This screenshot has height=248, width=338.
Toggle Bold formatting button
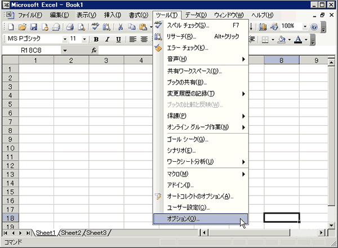pyautogui.click(x=96, y=39)
